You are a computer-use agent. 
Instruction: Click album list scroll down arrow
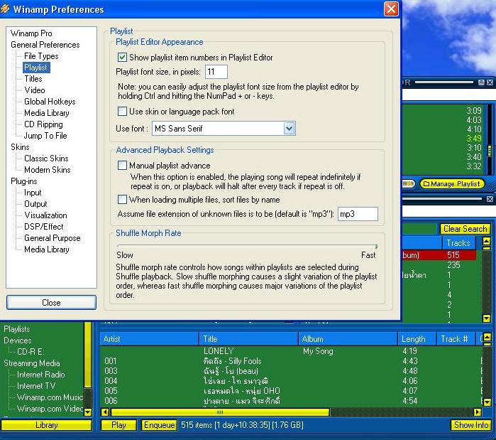click(x=487, y=318)
